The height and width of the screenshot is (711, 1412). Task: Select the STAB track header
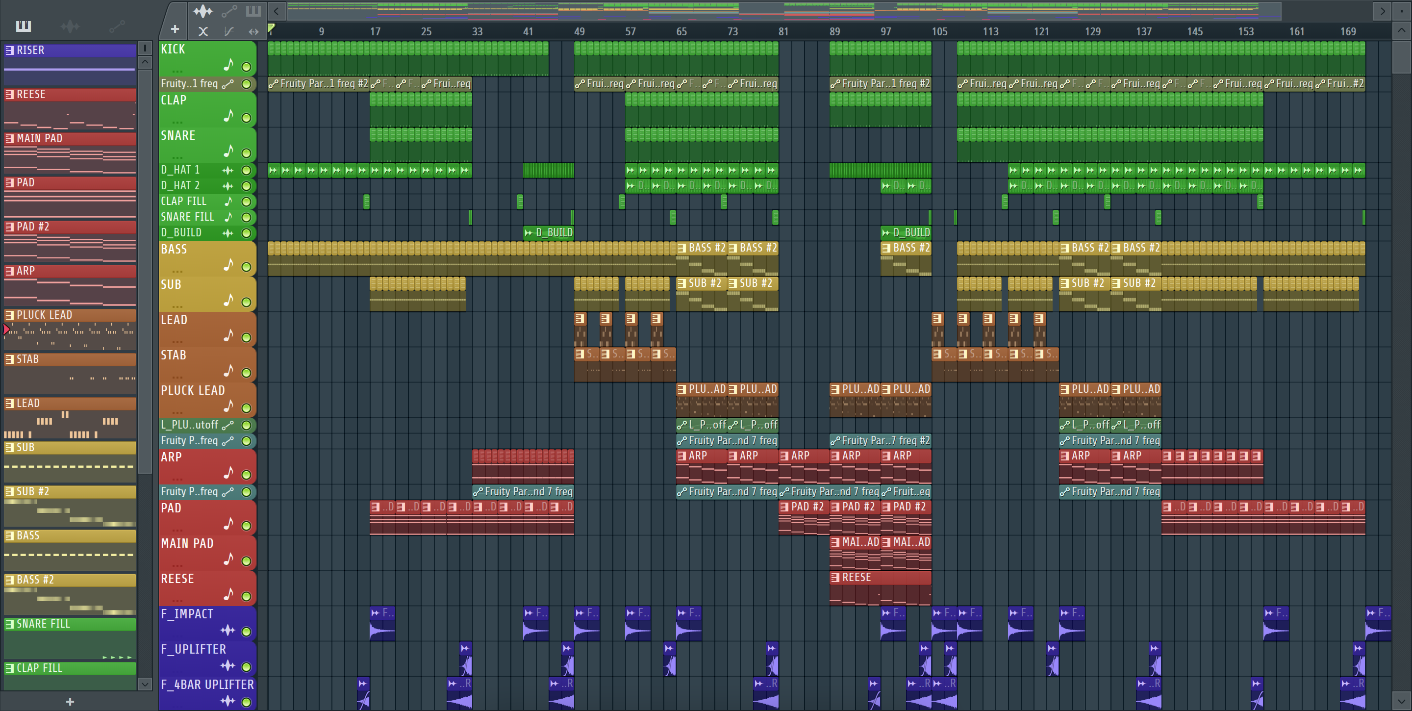pyautogui.click(x=207, y=364)
